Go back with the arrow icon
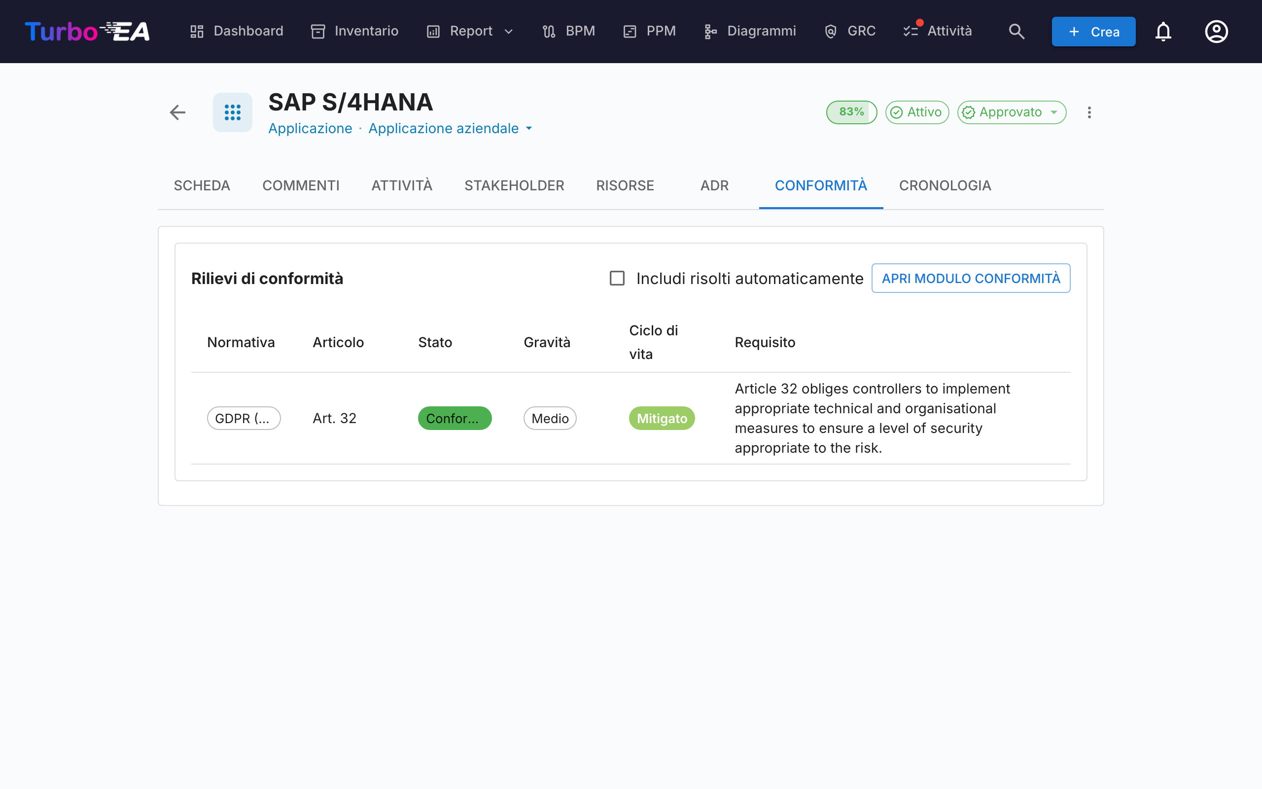Viewport: 1262px width, 789px height. pos(178,112)
